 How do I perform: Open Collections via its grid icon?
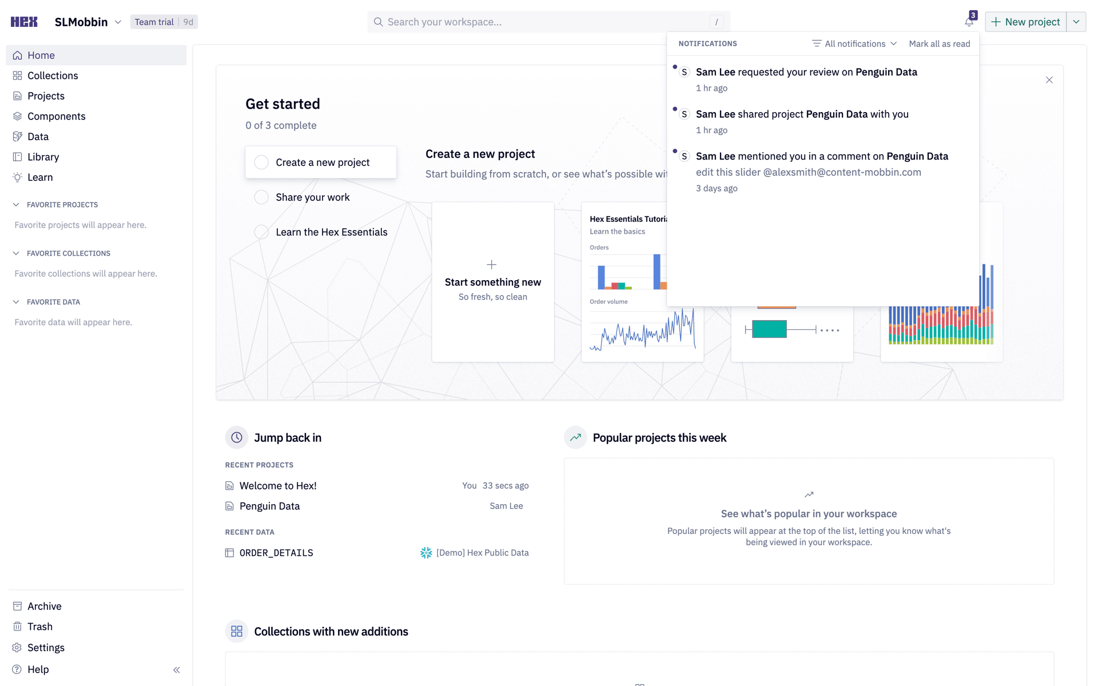click(18, 75)
